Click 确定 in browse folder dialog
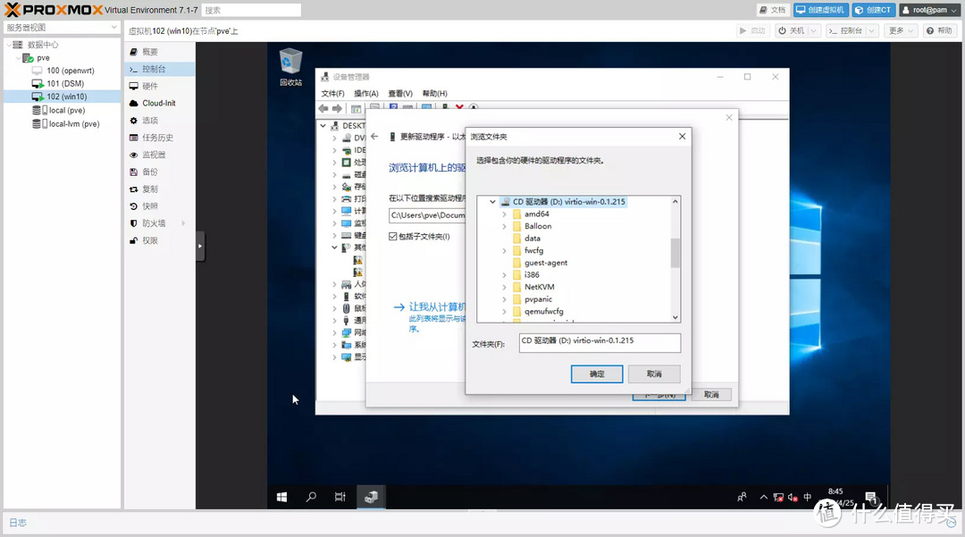 [596, 373]
